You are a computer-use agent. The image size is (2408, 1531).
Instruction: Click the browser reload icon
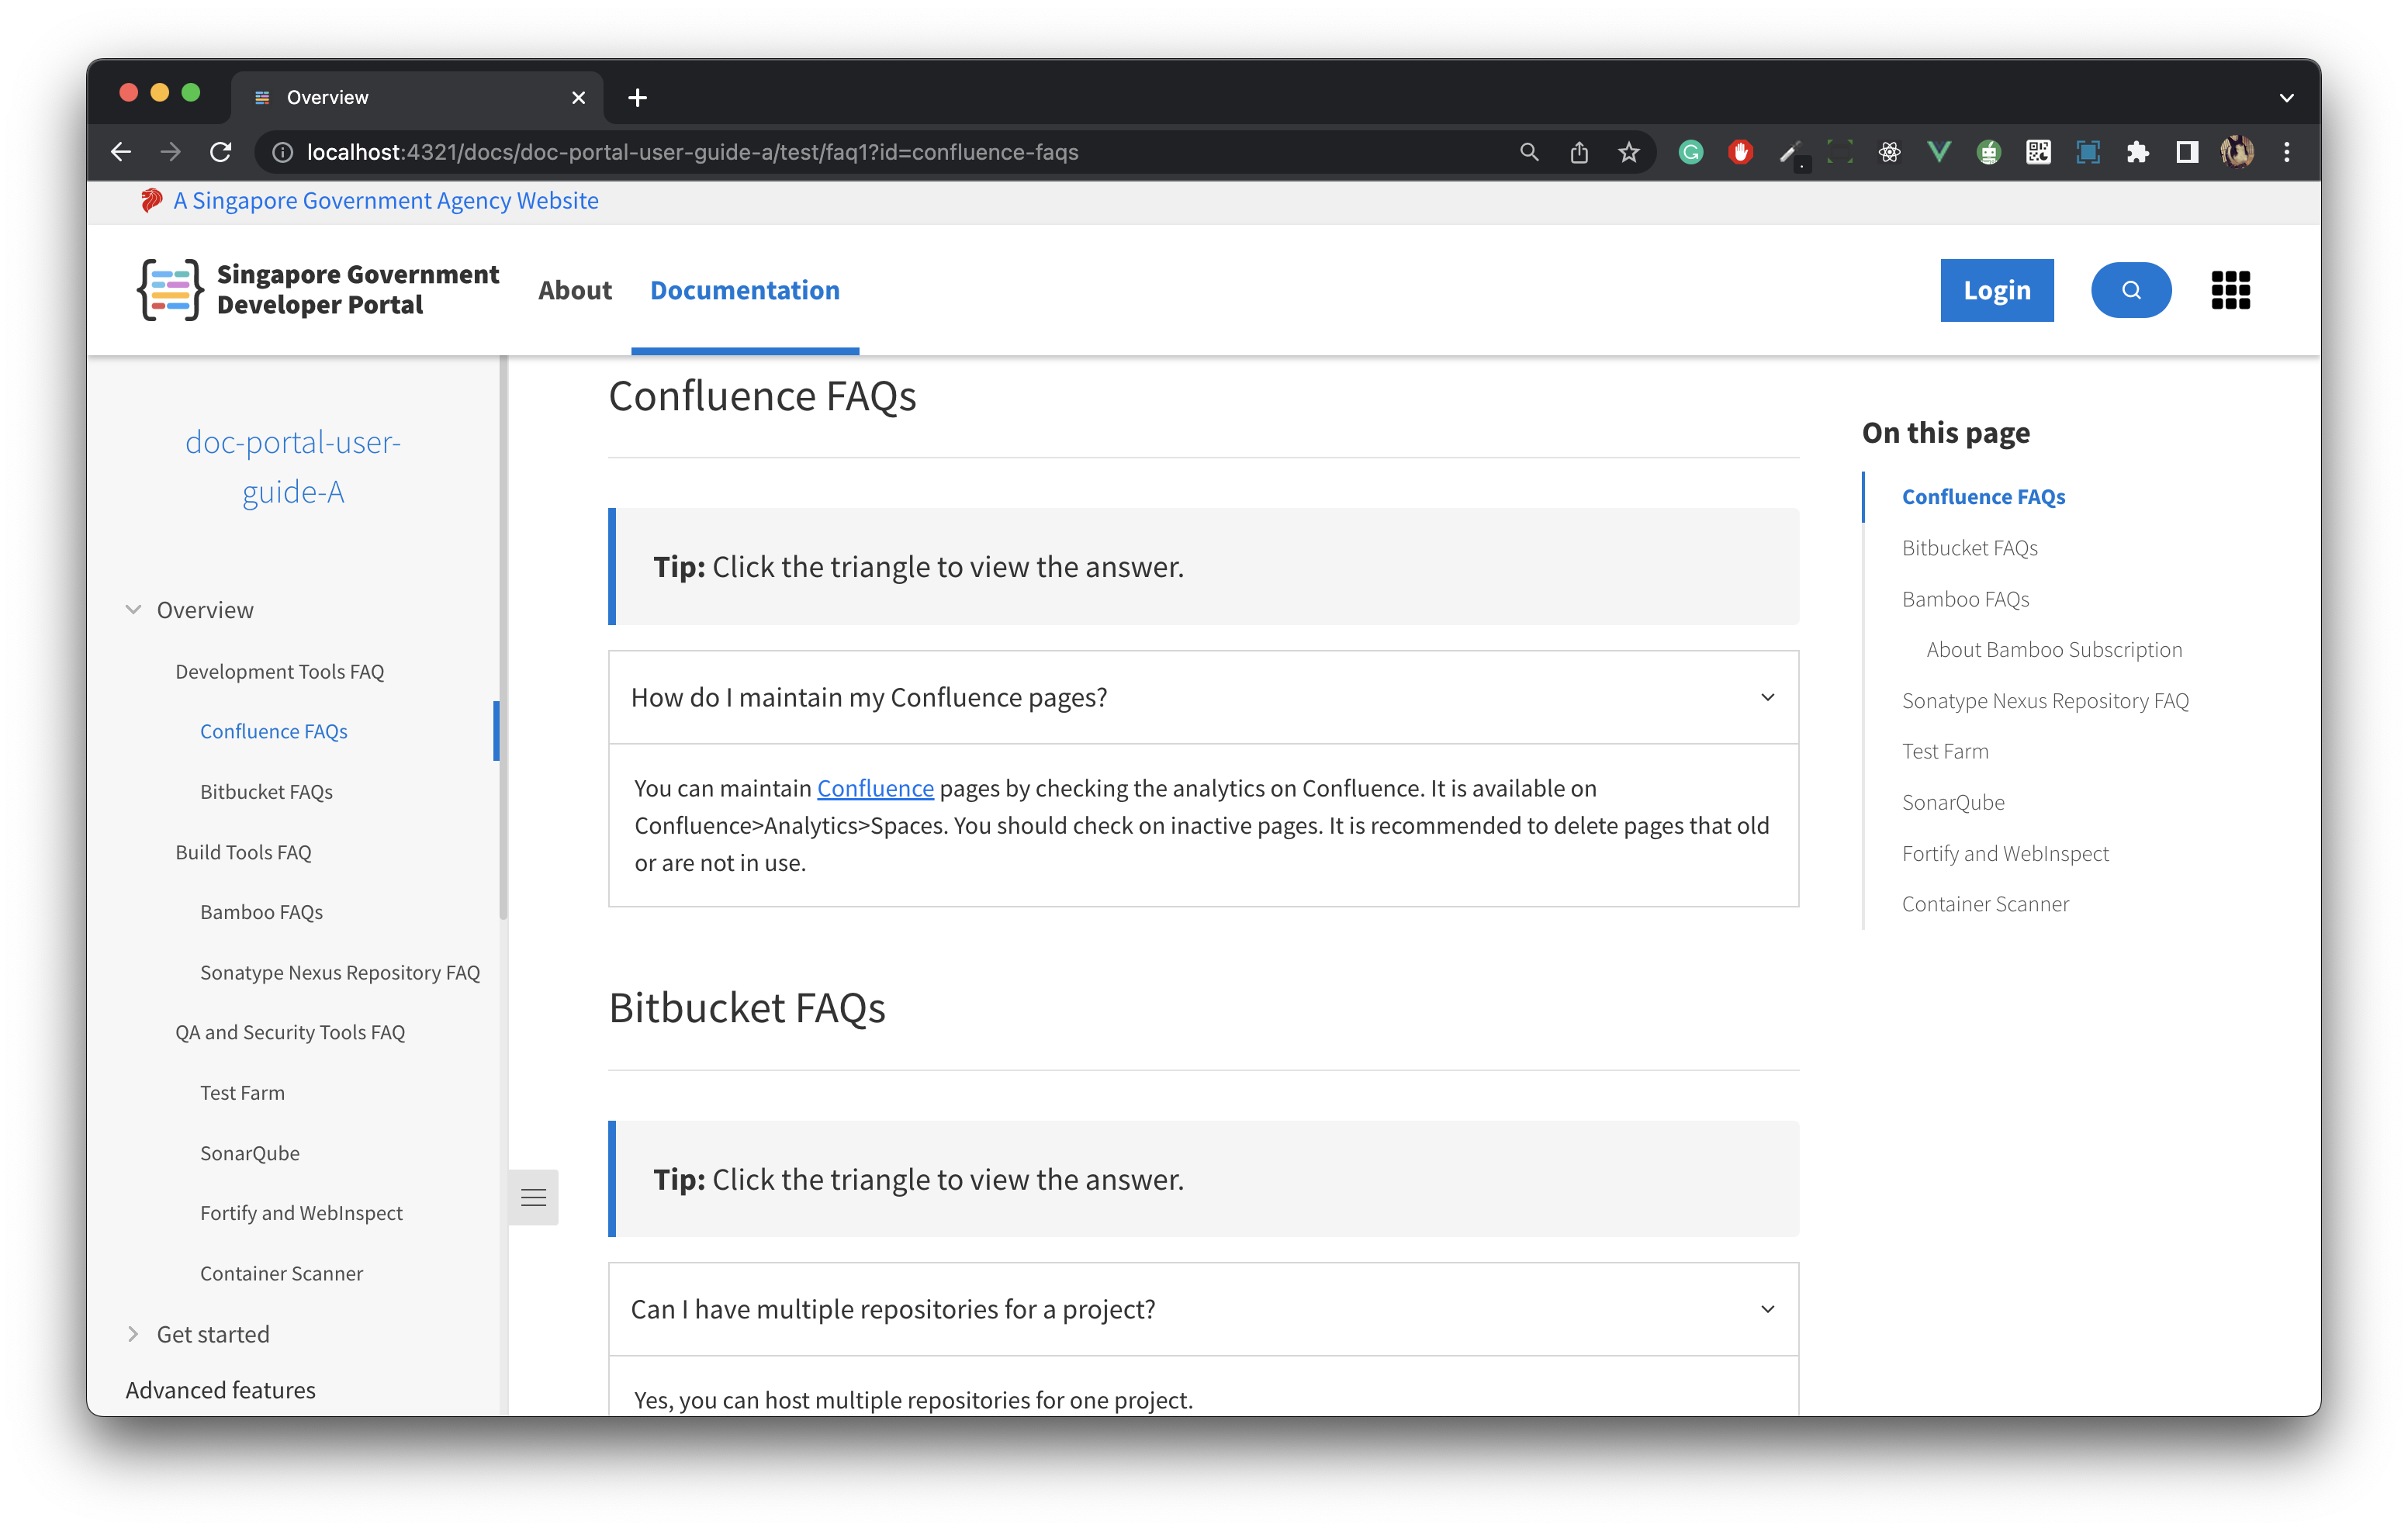(221, 152)
